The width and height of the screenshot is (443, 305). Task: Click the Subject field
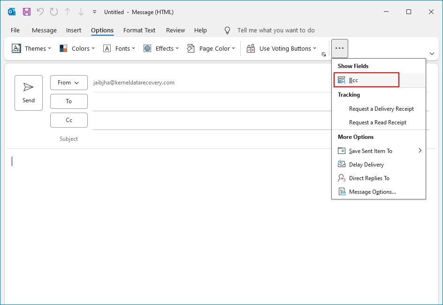point(212,139)
